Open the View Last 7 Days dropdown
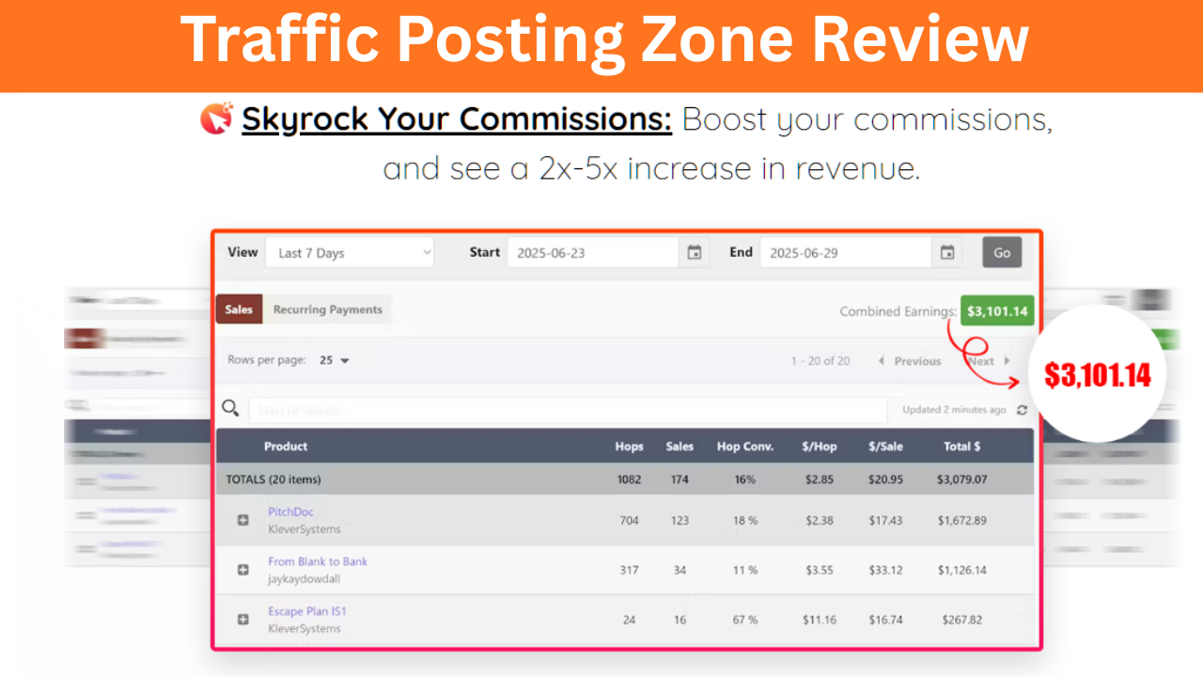This screenshot has width=1203, height=677. (x=350, y=253)
